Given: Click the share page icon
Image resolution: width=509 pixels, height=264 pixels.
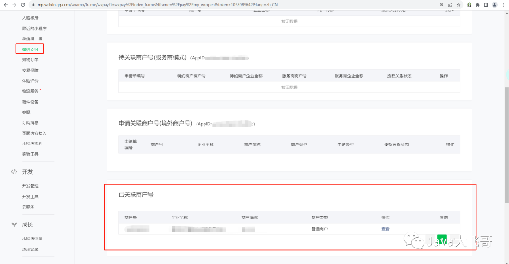Looking at the screenshot, I should [450, 5].
